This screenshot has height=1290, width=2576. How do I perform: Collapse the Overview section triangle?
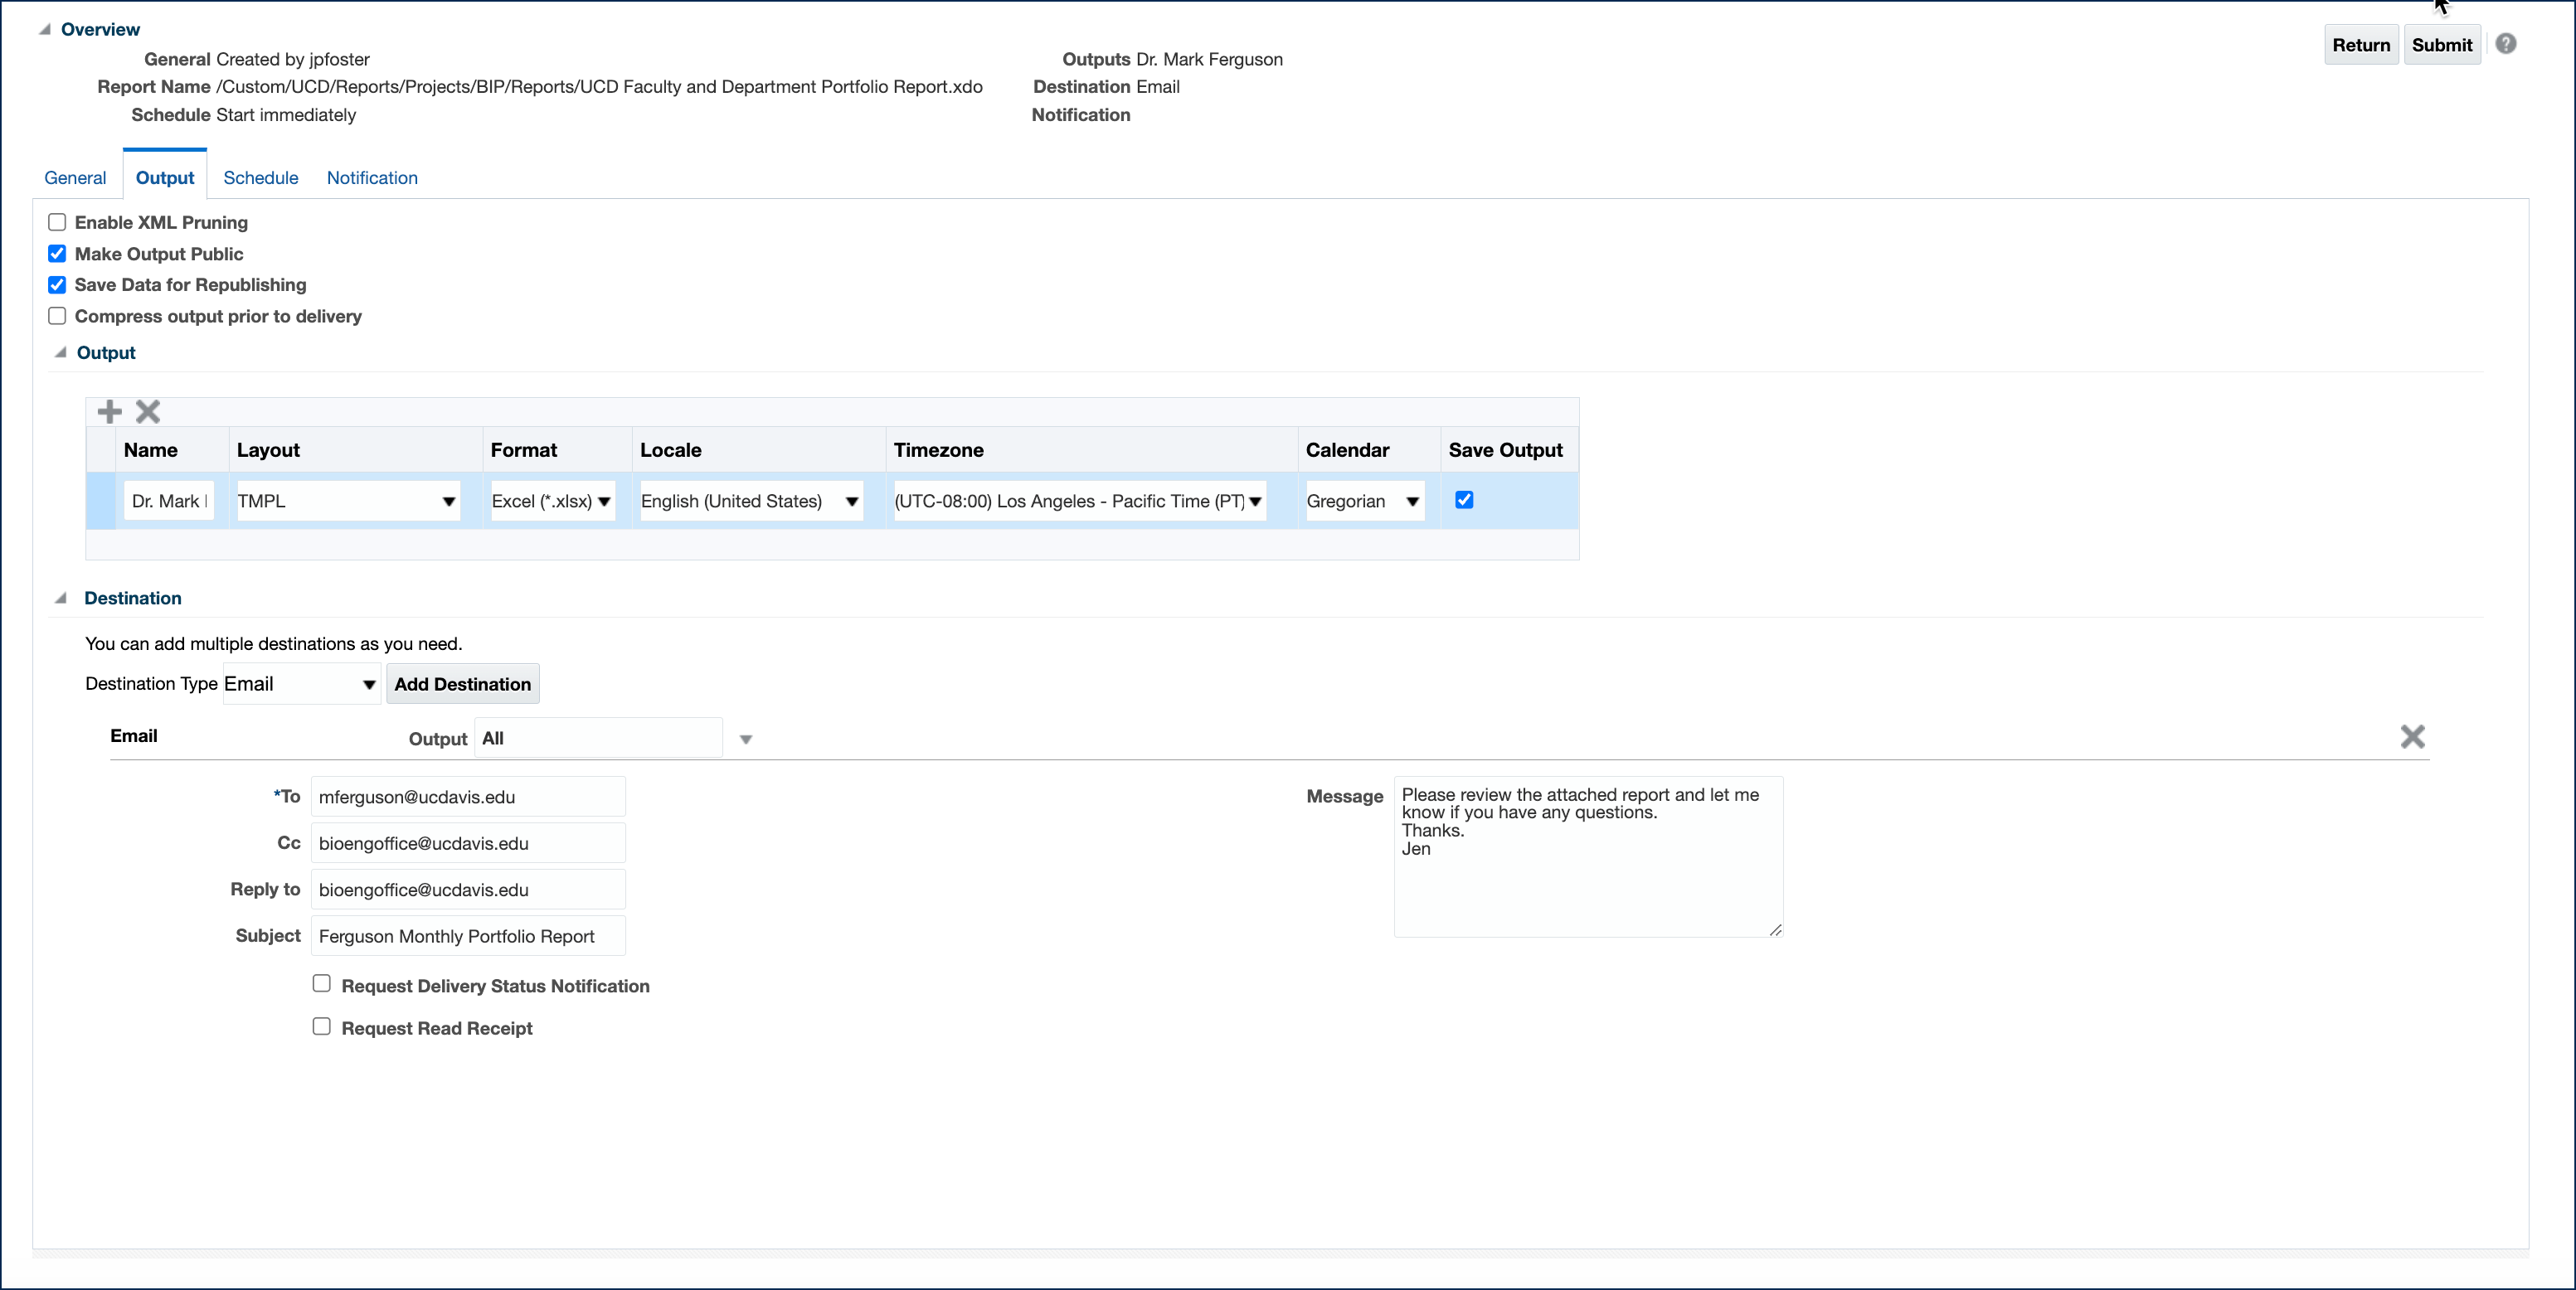(45, 29)
